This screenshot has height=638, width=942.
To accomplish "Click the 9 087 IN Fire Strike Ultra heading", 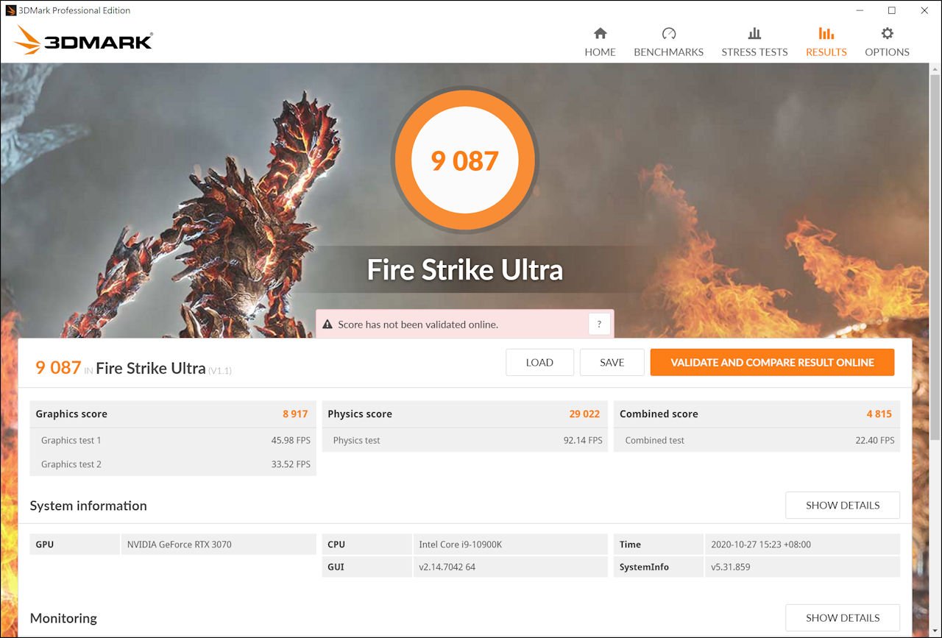I will [133, 368].
